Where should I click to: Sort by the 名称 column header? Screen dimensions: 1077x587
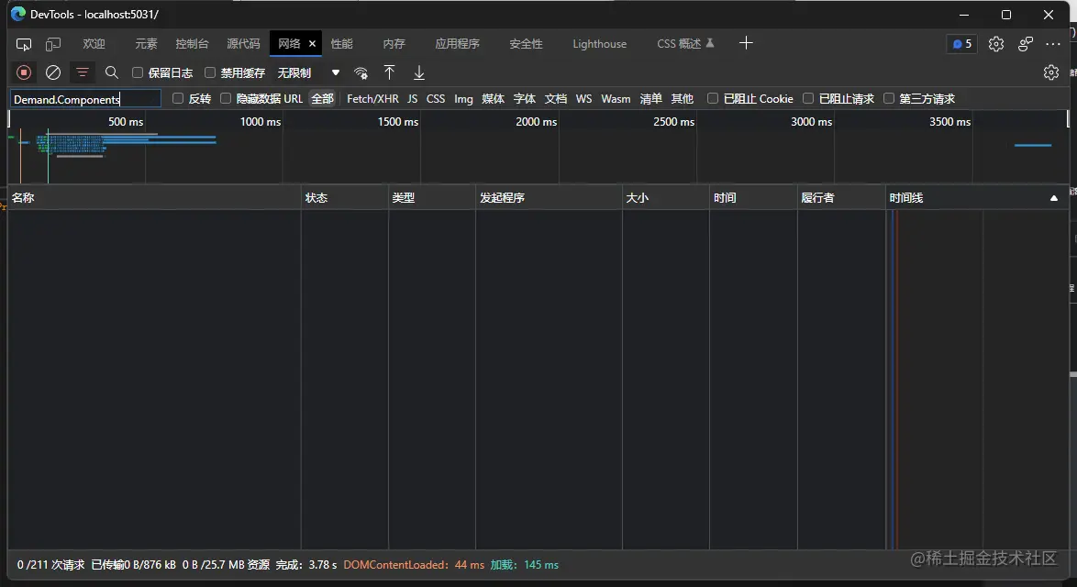coord(154,198)
